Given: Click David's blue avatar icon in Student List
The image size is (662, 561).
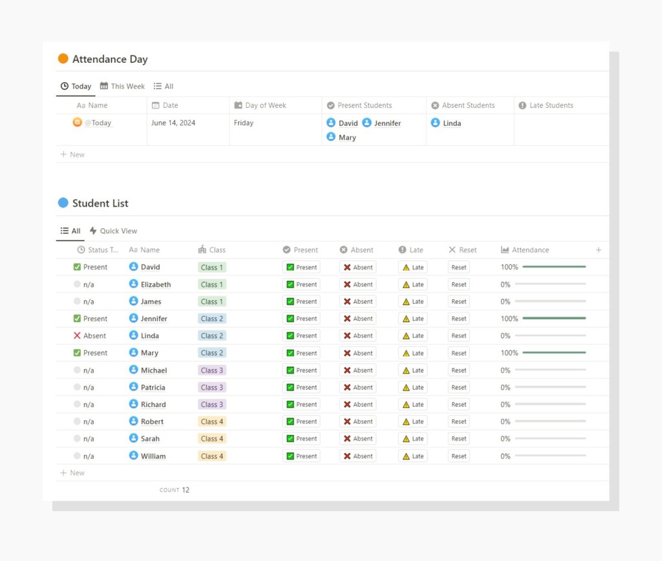Looking at the screenshot, I should pos(134,267).
